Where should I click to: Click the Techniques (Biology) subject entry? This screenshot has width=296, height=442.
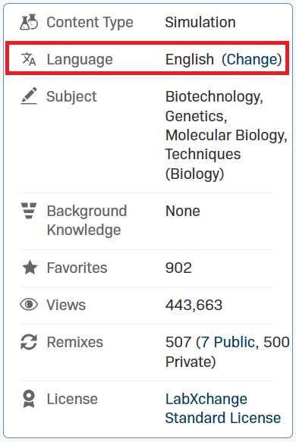click(203, 164)
